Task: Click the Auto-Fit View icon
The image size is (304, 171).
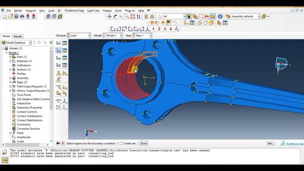Action: pyautogui.click(x=133, y=17)
